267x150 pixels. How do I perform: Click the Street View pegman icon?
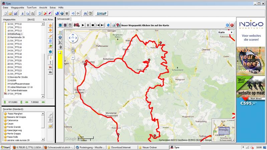coord(73,50)
